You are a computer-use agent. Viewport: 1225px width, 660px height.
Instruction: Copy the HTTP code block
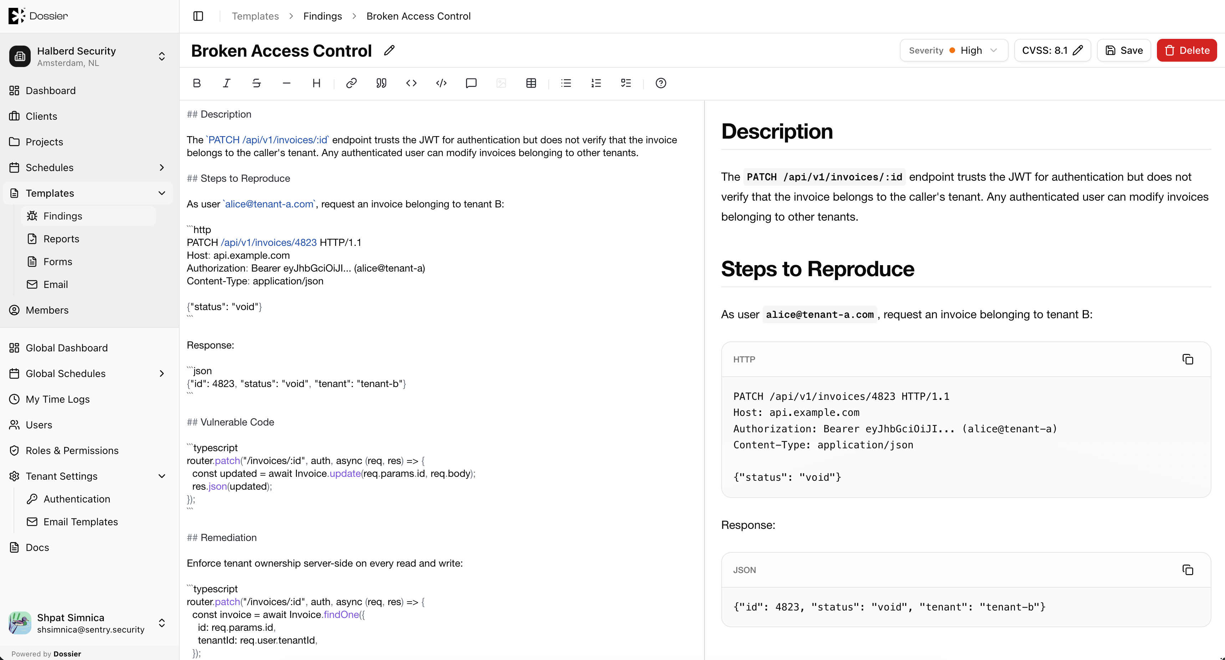pyautogui.click(x=1188, y=359)
